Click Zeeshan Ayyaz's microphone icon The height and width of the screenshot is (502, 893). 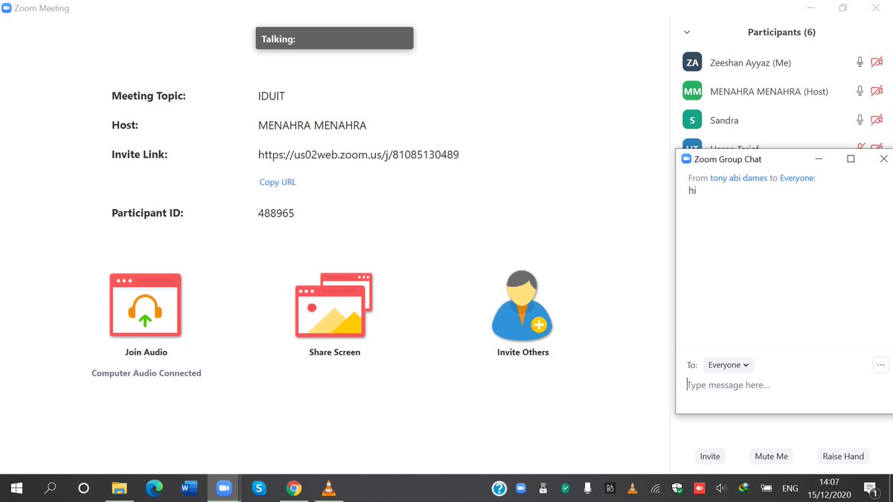coord(860,62)
